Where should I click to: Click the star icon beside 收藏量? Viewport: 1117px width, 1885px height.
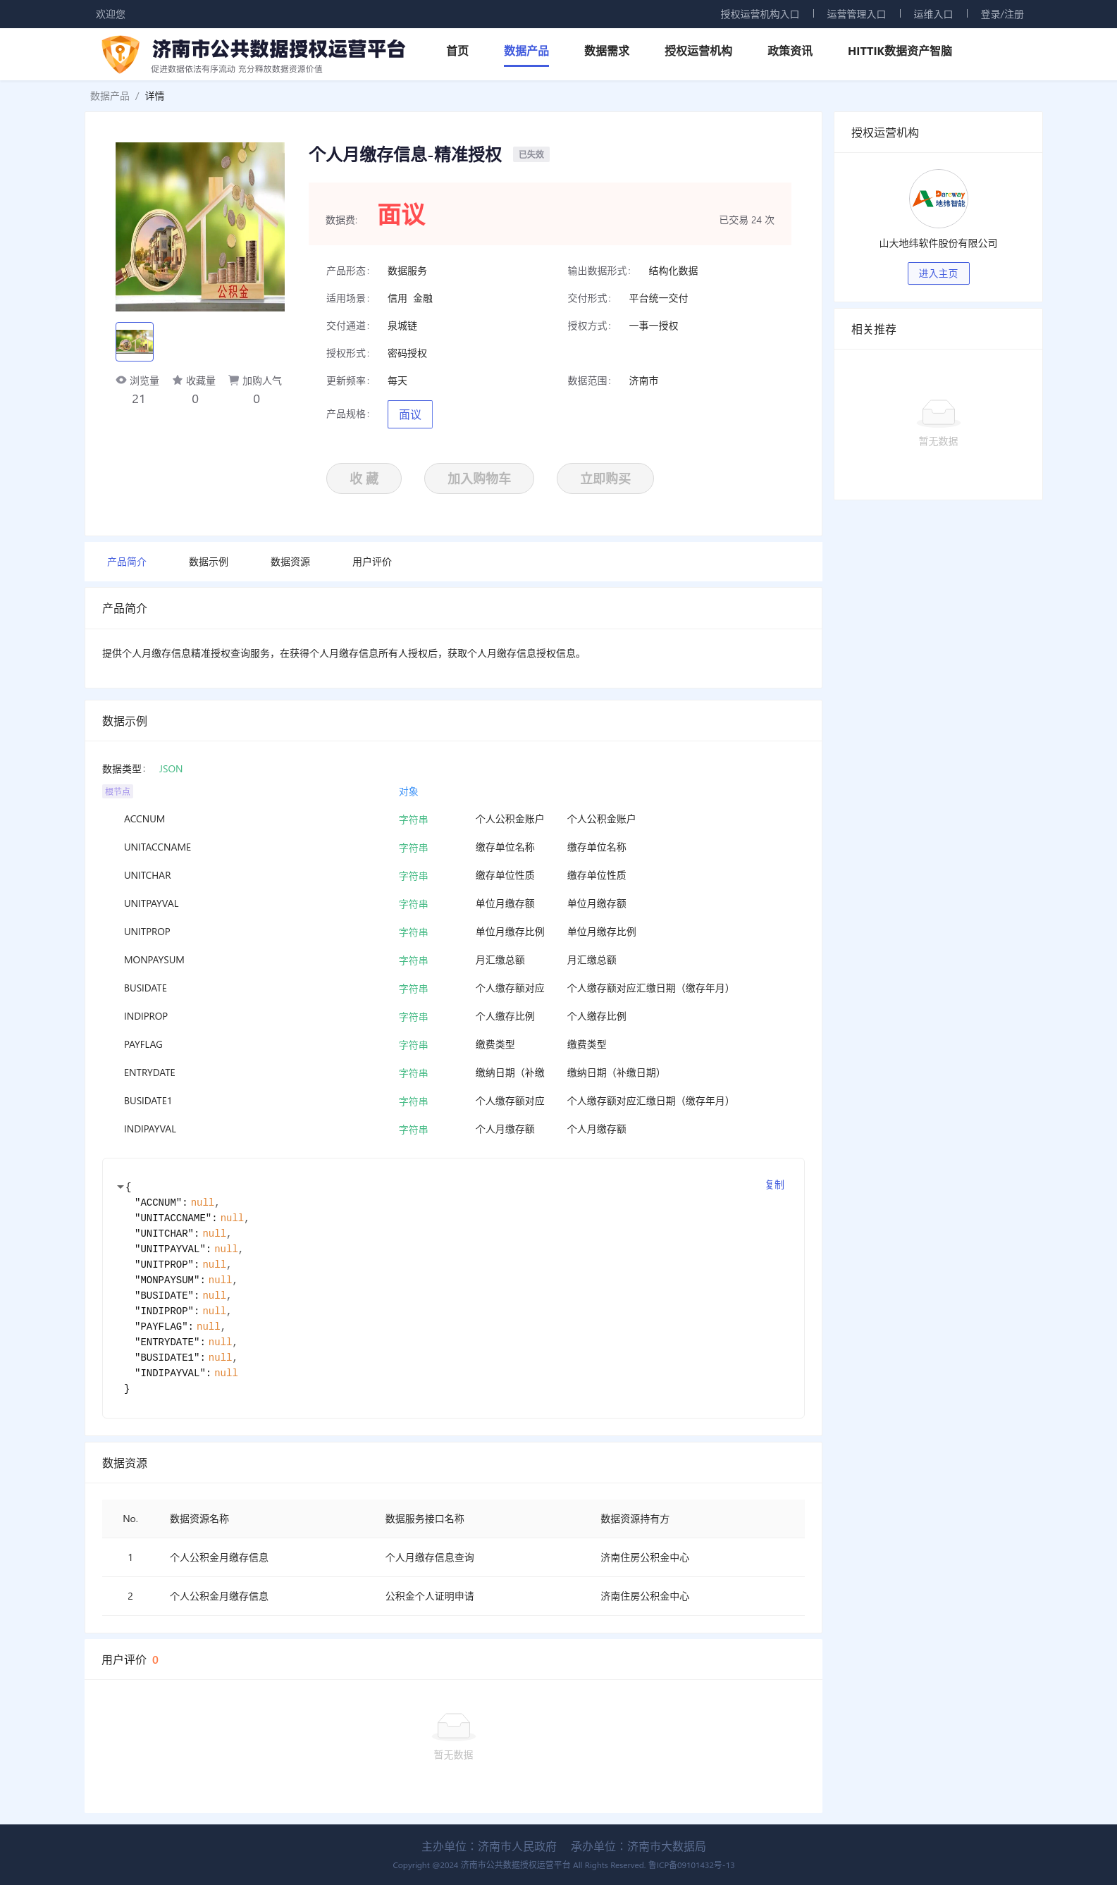coord(178,380)
